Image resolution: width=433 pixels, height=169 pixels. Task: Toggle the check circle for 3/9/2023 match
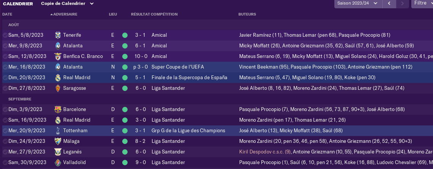click(5, 110)
